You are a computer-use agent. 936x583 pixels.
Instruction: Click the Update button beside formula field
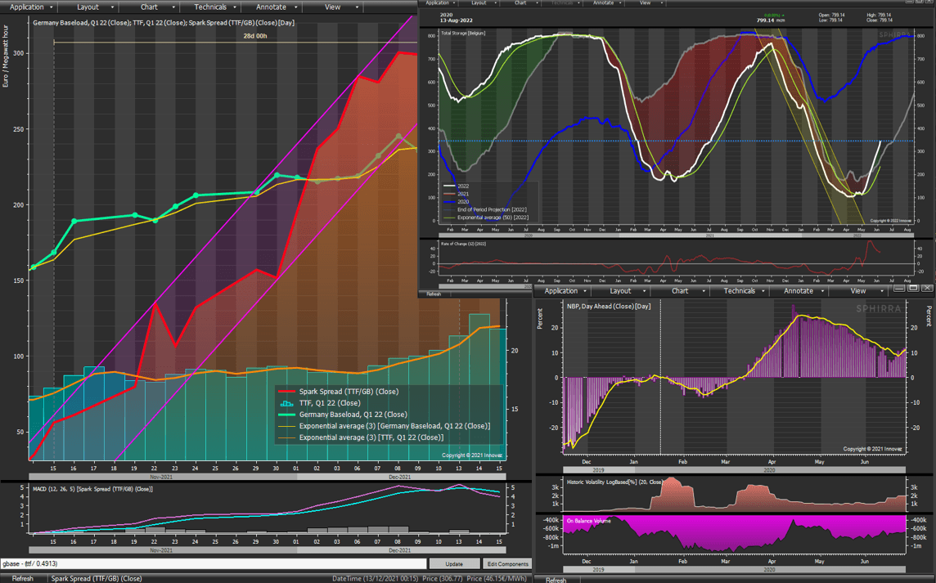pos(454,564)
